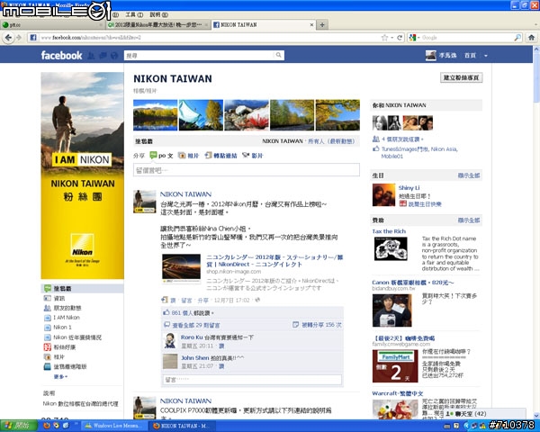The image size is (540, 432).
Task: Click the facebook logo
Action: 61,56
